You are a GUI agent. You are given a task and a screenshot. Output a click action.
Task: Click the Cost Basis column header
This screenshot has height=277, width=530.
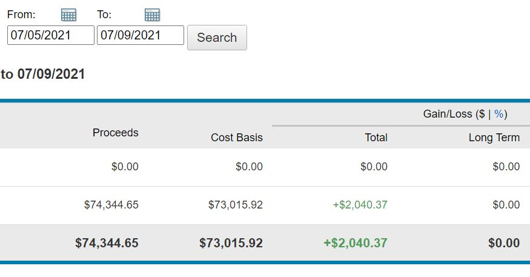236,138
